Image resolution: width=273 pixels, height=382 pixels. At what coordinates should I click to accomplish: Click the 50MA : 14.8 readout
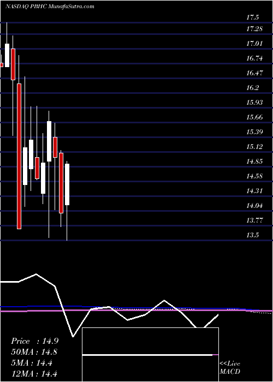tap(34, 352)
